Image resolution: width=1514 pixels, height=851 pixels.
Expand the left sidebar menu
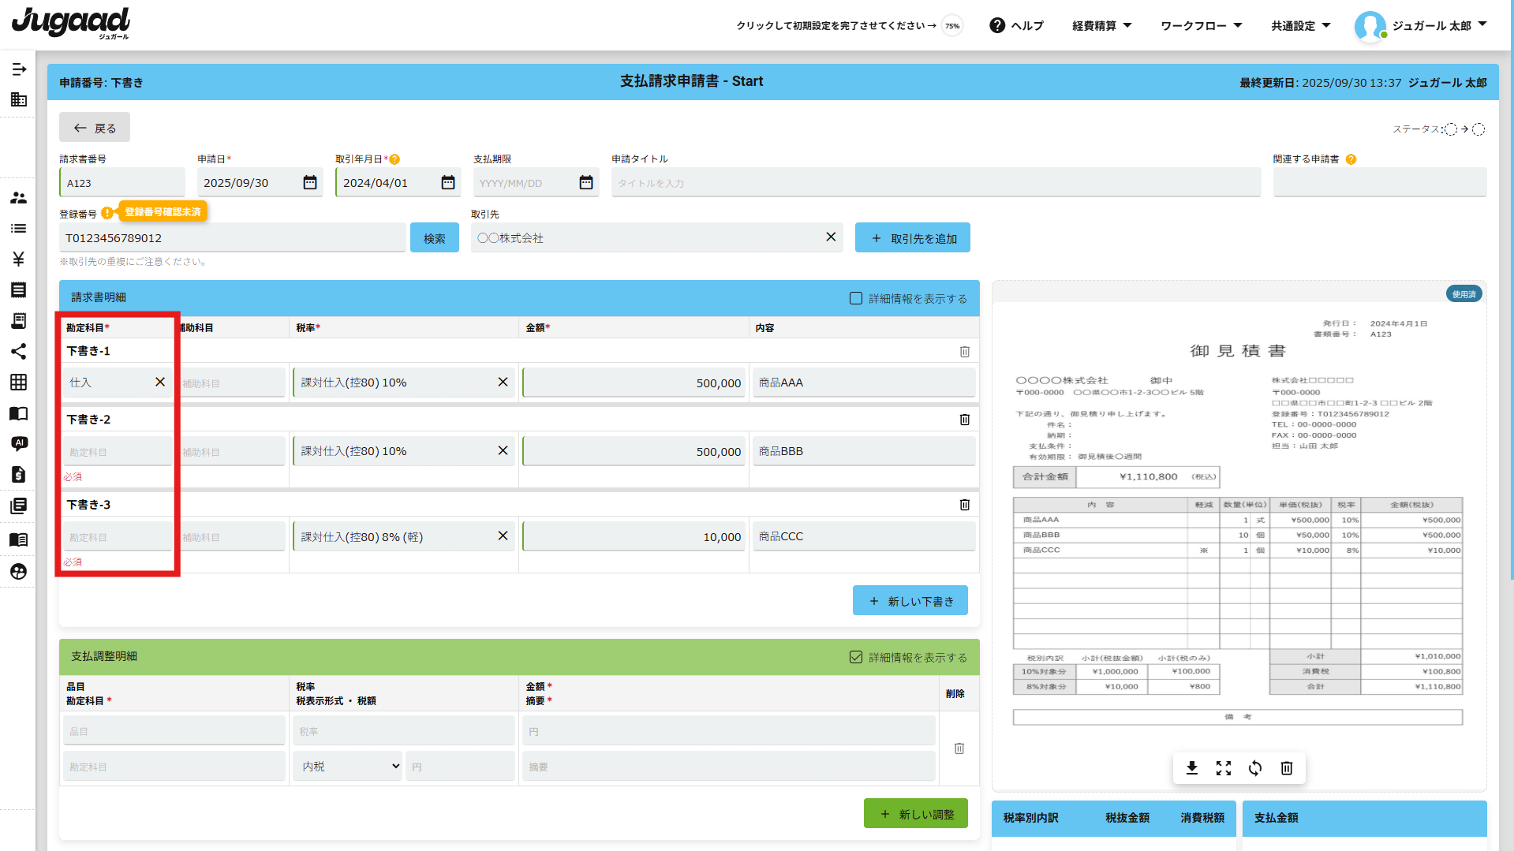click(19, 69)
